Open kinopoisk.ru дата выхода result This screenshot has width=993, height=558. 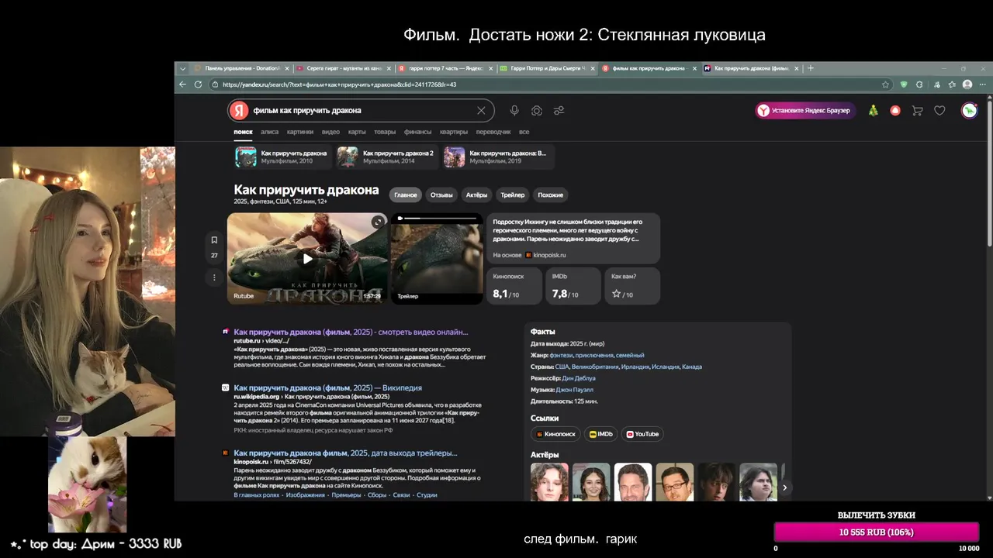[x=345, y=453]
